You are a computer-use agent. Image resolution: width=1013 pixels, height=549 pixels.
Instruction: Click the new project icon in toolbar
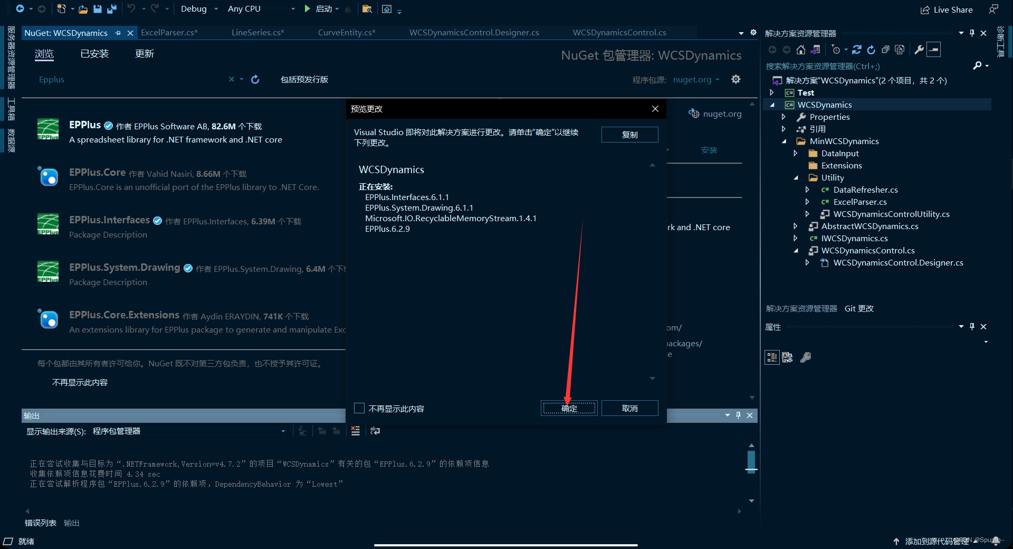click(x=61, y=8)
